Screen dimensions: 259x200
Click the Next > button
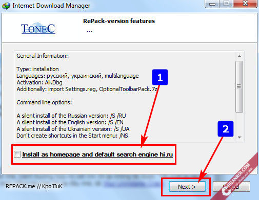point(187,187)
